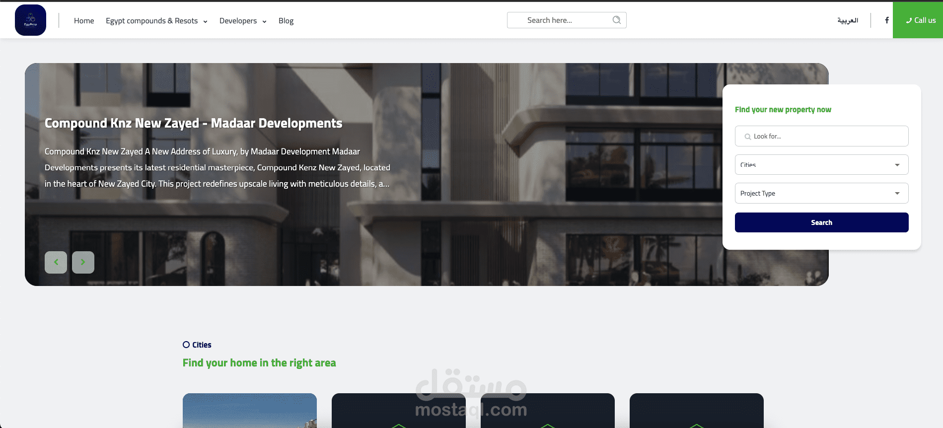Click the Cities section label
The height and width of the screenshot is (428, 943).
pos(197,345)
